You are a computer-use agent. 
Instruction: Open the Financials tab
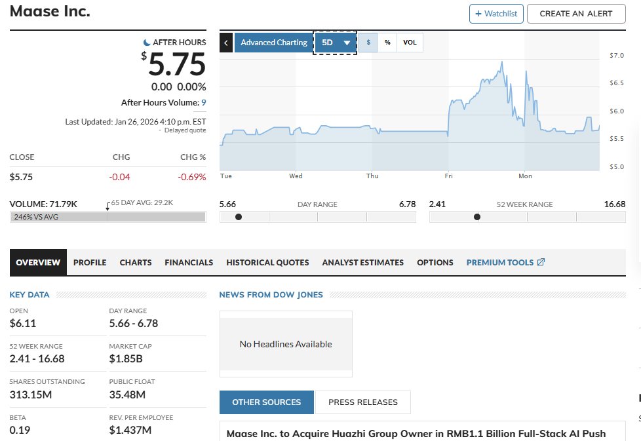189,262
